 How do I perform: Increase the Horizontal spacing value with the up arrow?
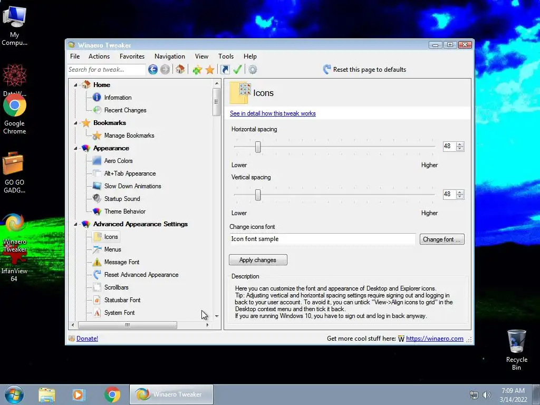coord(460,144)
